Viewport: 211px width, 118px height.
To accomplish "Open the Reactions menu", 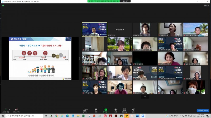I will pos(133,109).
